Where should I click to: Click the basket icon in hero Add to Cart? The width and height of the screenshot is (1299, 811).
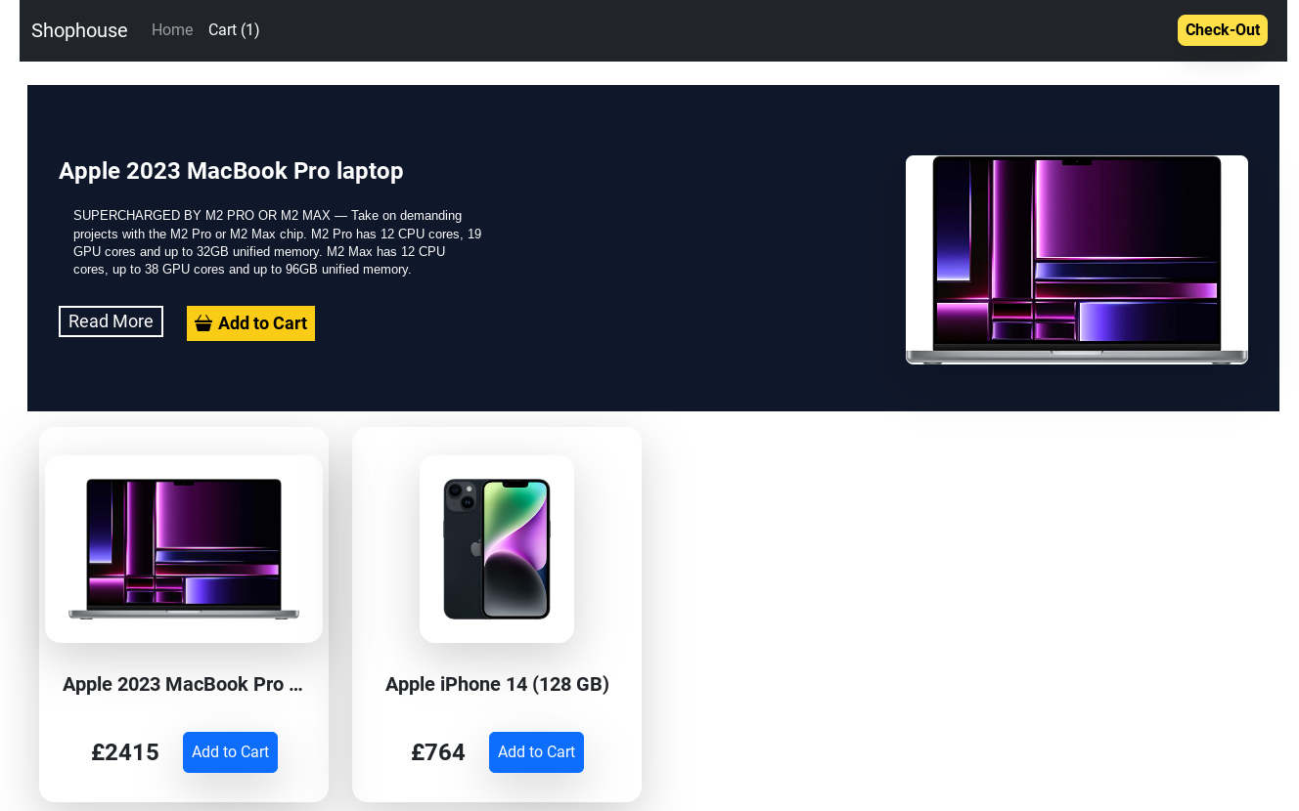click(203, 323)
